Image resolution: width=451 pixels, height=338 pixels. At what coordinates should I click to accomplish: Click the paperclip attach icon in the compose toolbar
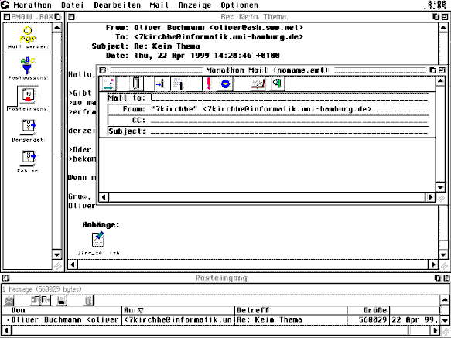click(136, 84)
